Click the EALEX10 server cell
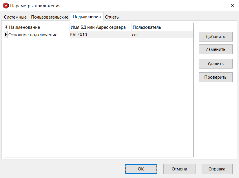This screenshot has width=239, height=178. tap(77, 35)
